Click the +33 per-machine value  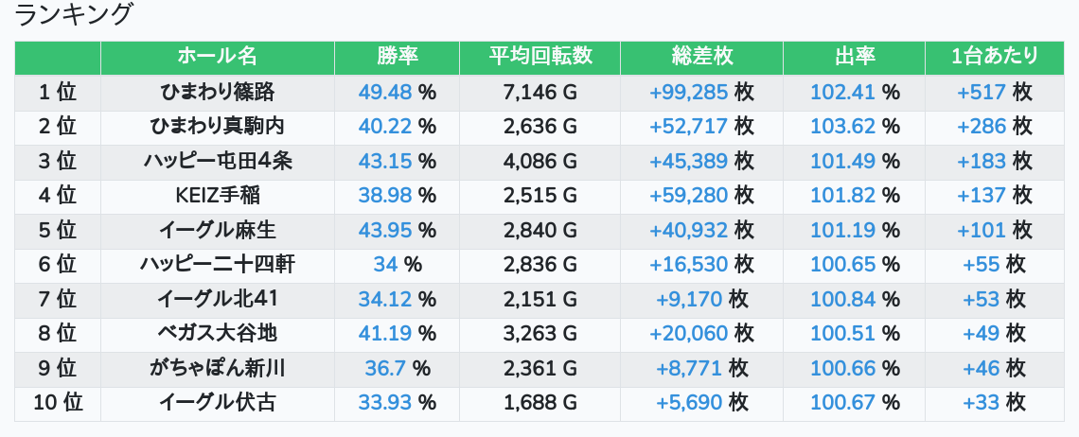[982, 403]
